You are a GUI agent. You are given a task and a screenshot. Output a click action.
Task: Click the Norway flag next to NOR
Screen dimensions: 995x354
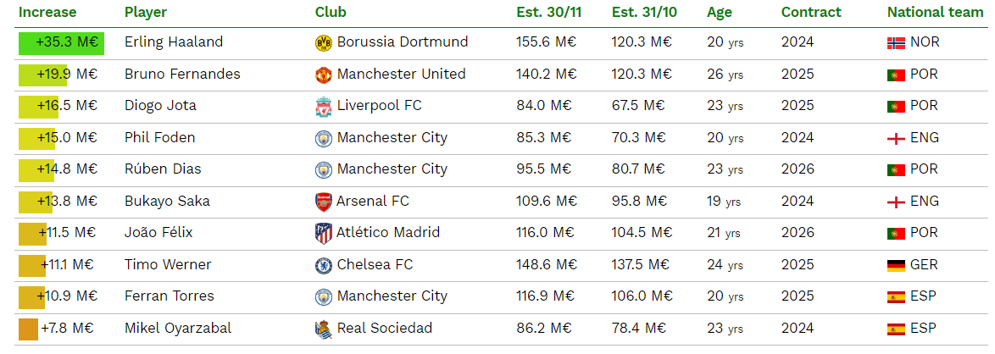tap(896, 43)
